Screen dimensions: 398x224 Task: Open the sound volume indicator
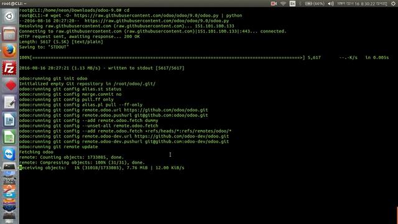[331, 4]
